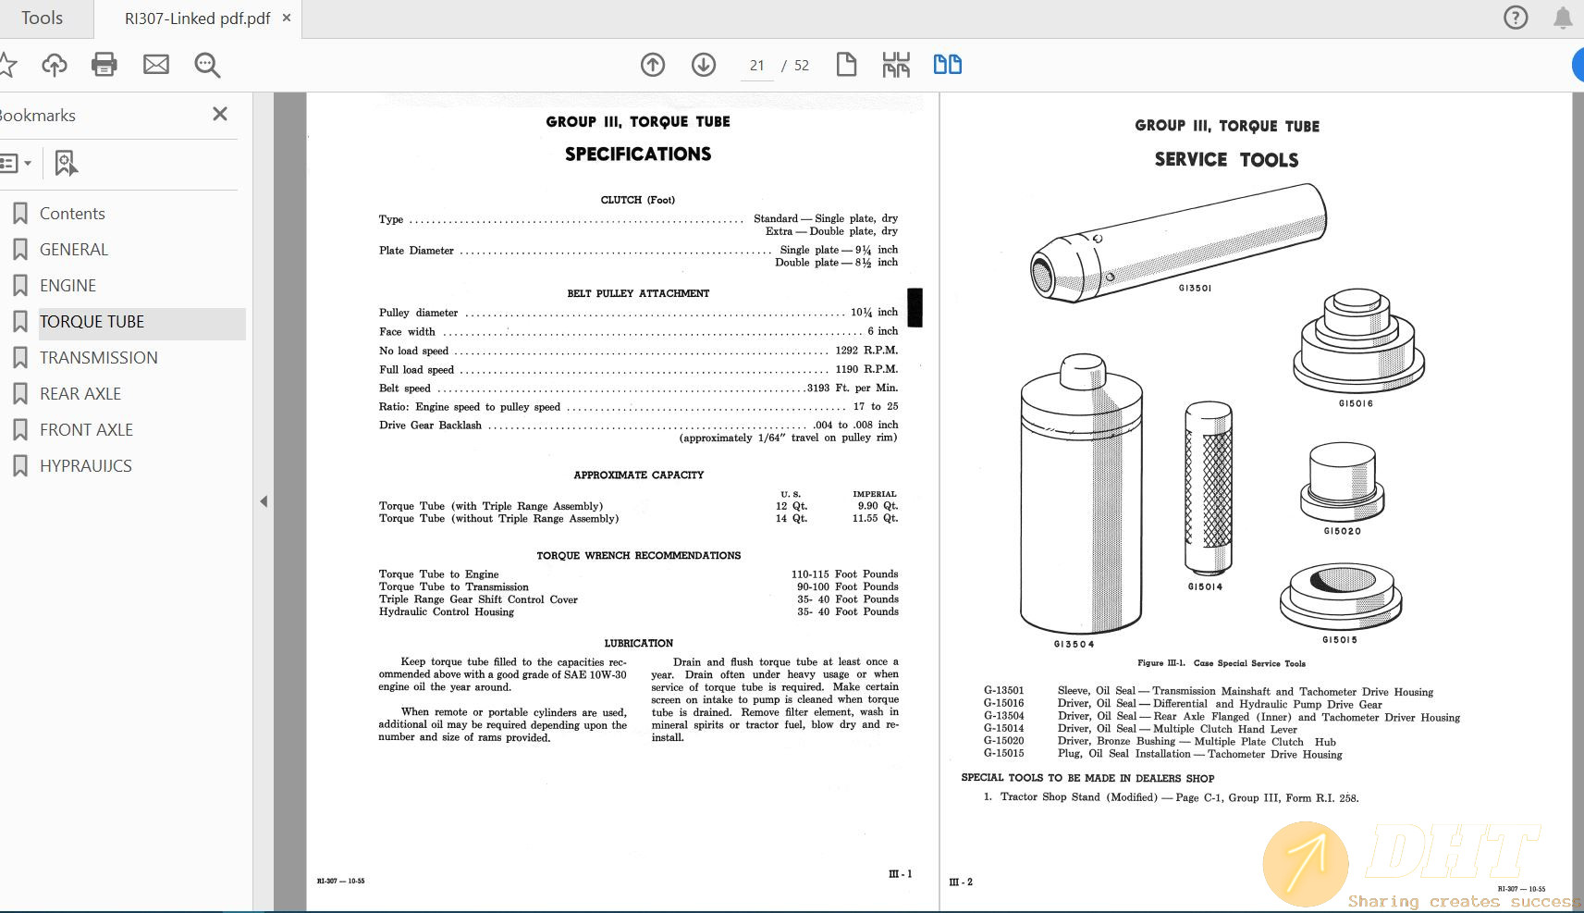
Task: Collapse the left panel with arrow
Action: 264,501
